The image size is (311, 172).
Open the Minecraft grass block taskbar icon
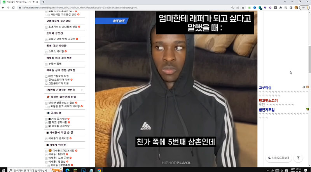[x=75, y=170]
